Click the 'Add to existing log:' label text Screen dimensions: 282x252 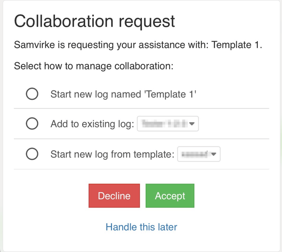point(92,124)
